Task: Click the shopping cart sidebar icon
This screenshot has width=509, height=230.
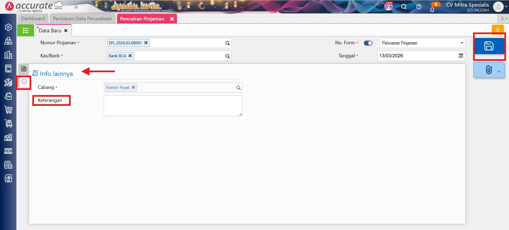Action: click(x=8, y=110)
